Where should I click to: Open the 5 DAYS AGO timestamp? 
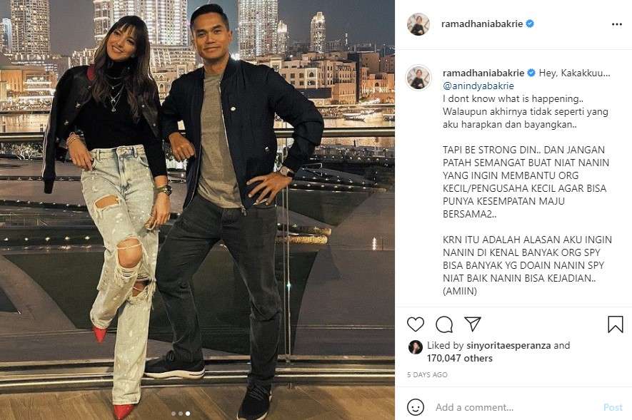click(x=427, y=374)
